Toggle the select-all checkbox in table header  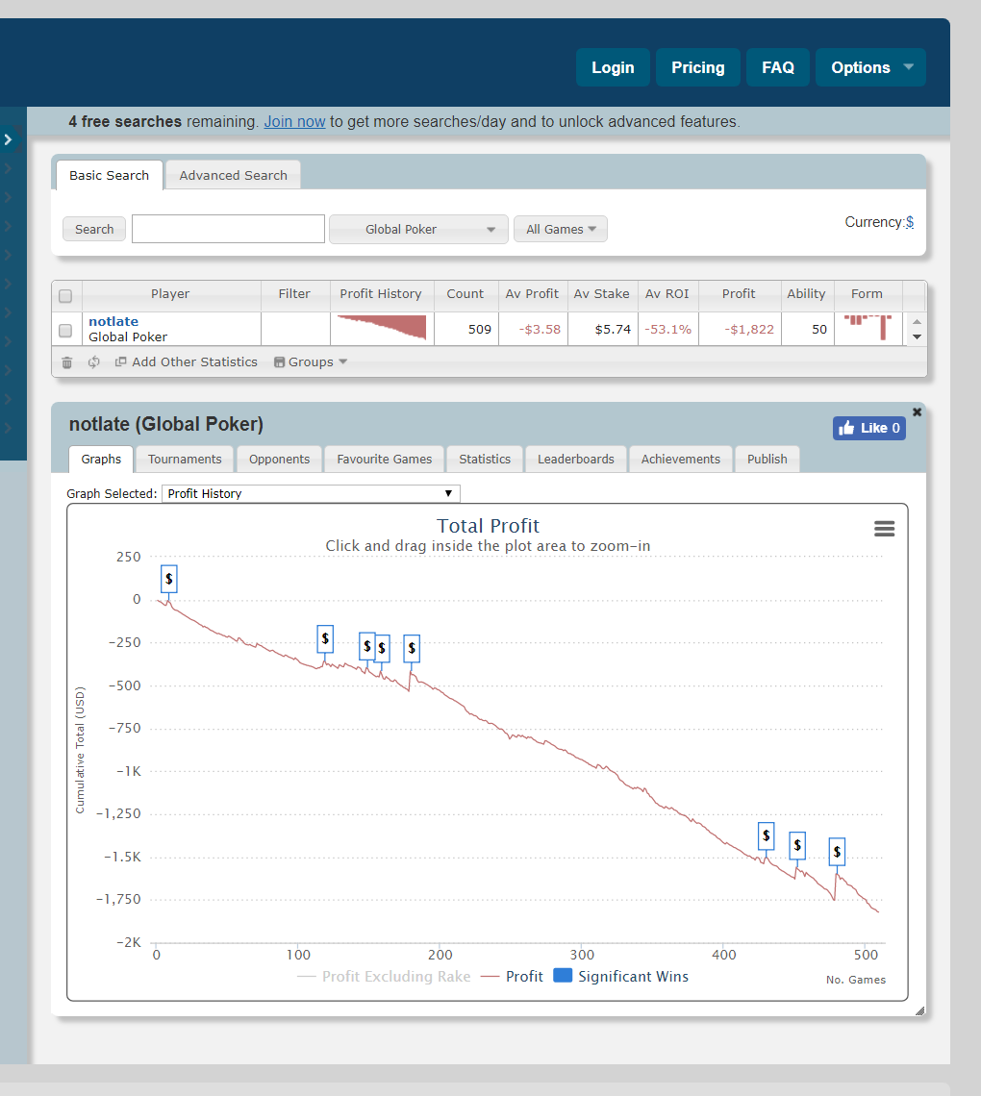[65, 295]
